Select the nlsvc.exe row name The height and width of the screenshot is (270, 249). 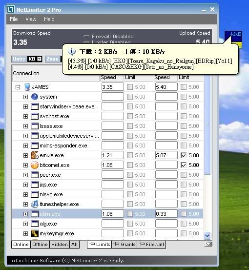(x=51, y=194)
